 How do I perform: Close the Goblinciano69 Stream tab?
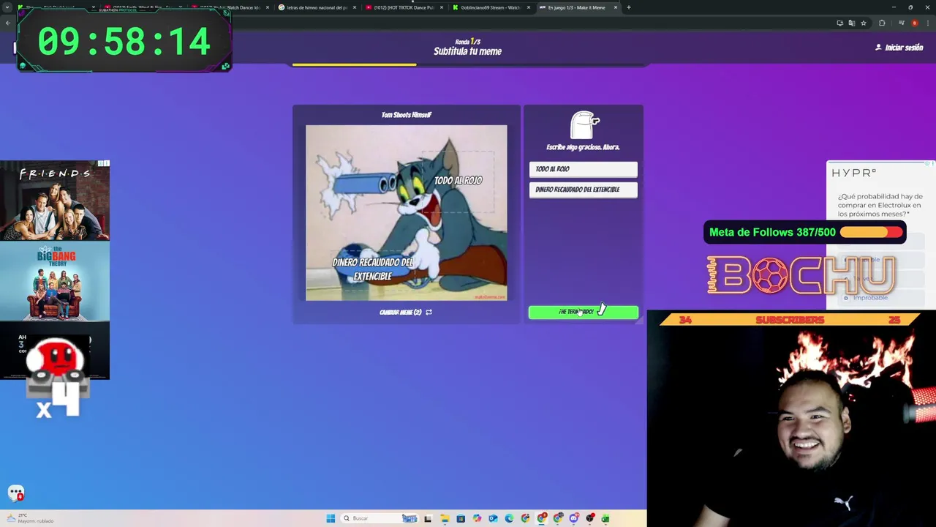[529, 7]
